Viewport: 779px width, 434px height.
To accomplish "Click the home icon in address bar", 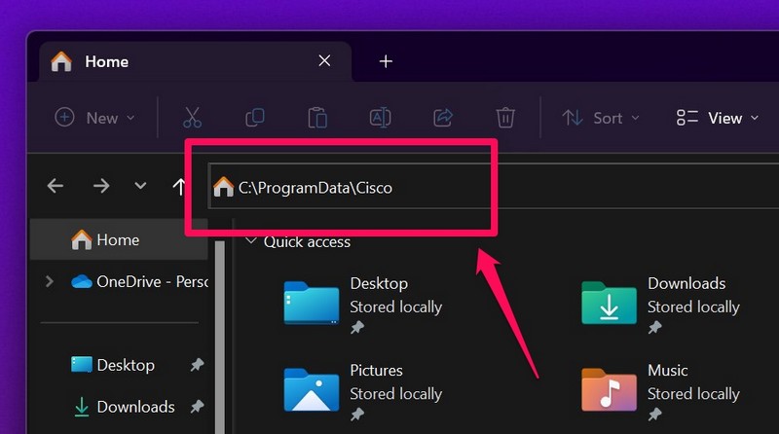I will click(x=223, y=187).
